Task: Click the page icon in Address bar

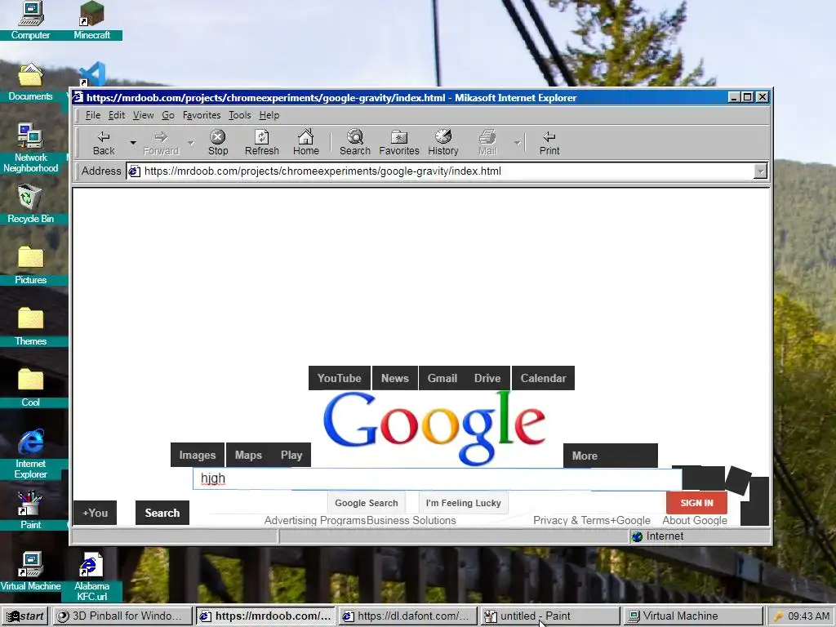Action: point(135,171)
